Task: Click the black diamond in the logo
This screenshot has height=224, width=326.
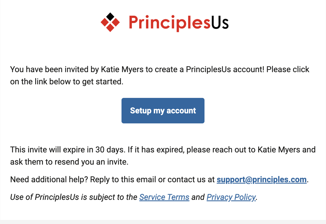Action: [x=110, y=17]
